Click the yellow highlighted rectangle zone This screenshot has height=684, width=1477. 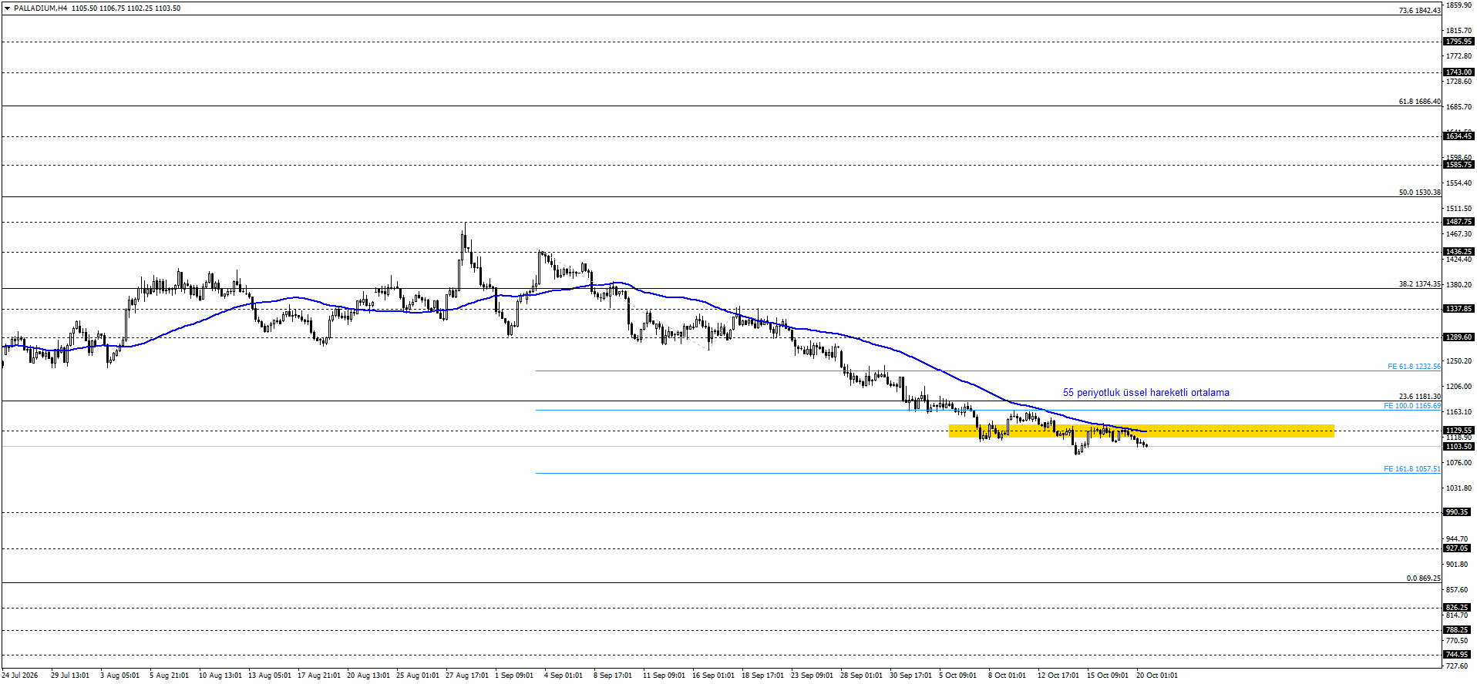click(1141, 431)
